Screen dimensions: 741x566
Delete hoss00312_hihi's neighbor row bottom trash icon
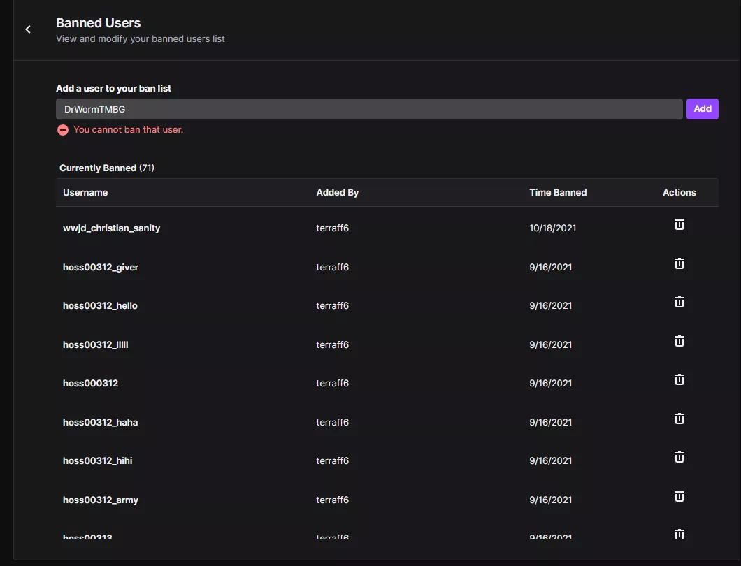click(x=679, y=534)
